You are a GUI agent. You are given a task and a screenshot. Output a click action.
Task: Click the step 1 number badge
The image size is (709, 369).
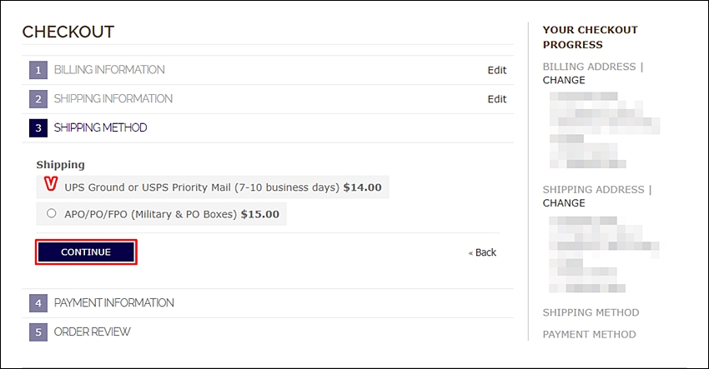pos(38,70)
